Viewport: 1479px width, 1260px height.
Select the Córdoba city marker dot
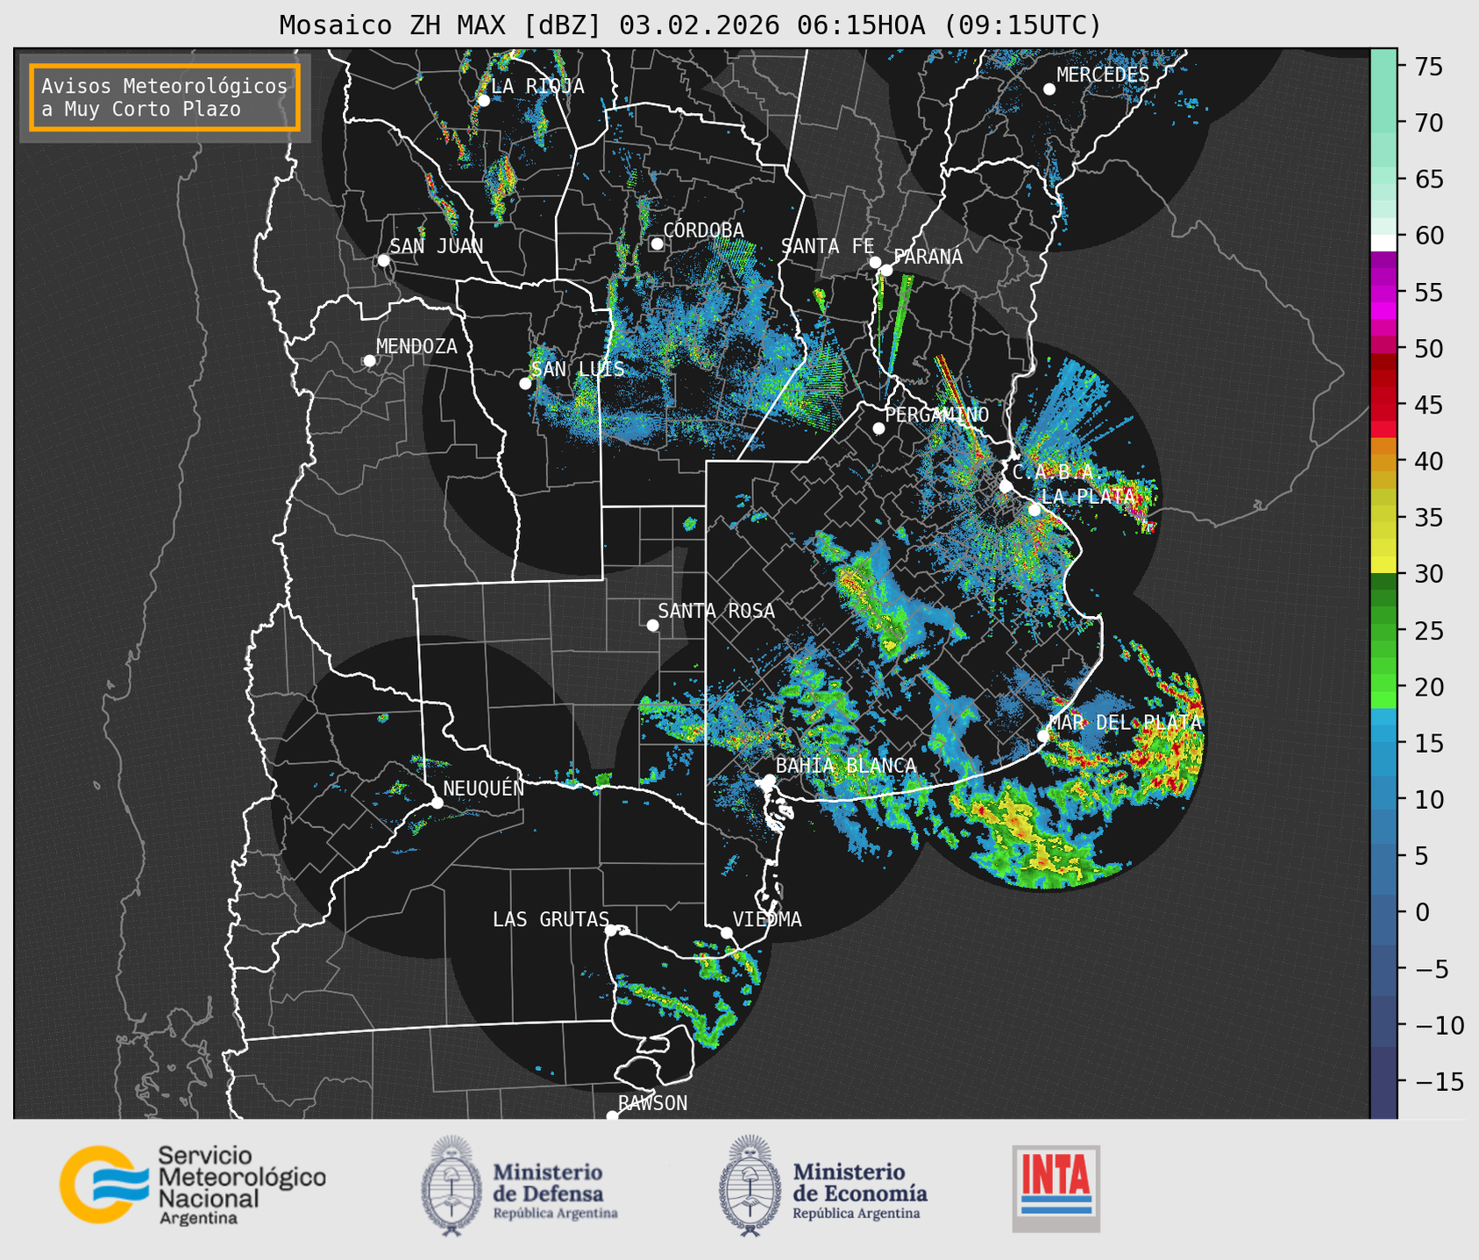coord(657,244)
